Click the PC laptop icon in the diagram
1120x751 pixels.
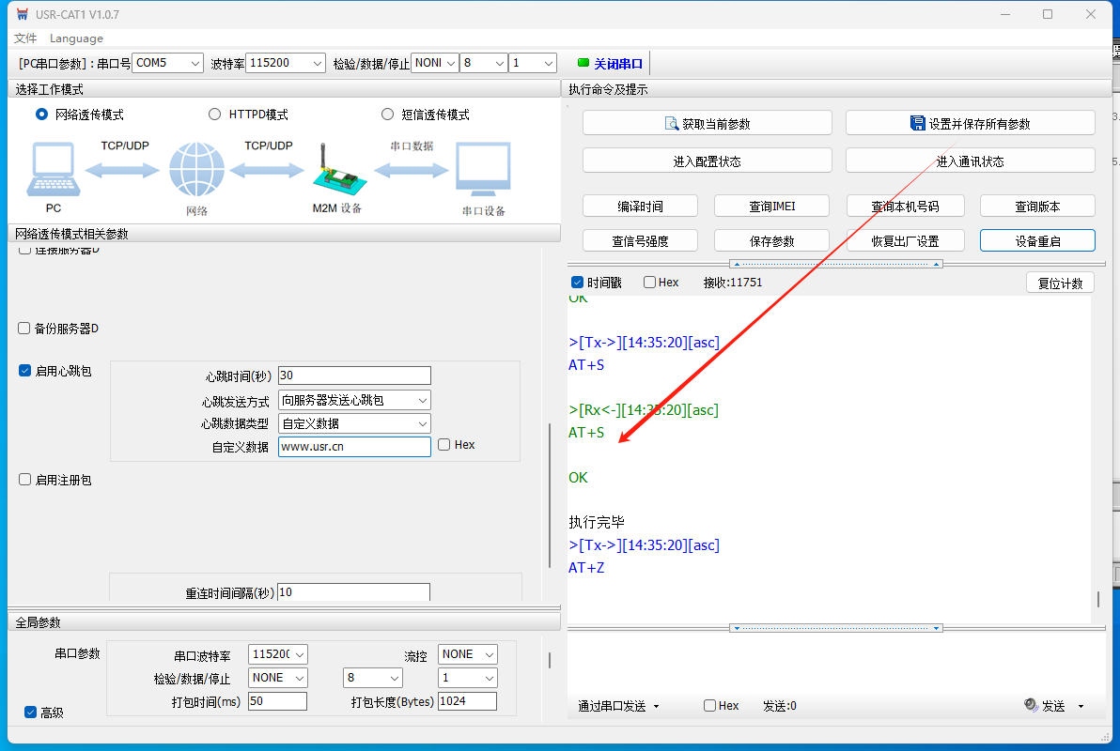point(53,170)
